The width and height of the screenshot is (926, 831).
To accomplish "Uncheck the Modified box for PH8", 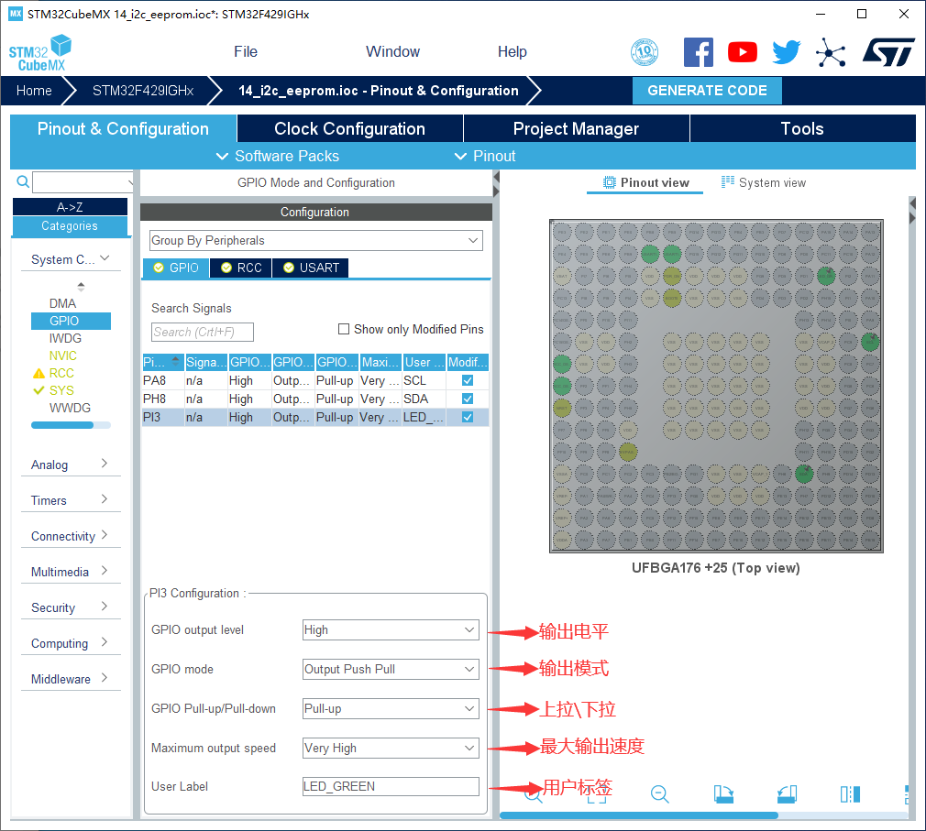I will (468, 399).
